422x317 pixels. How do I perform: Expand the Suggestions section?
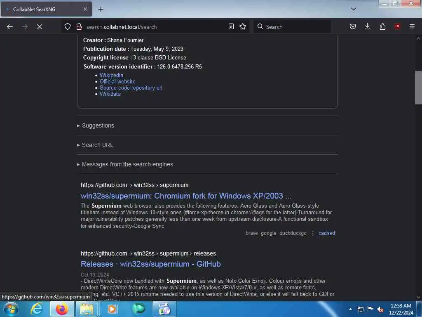[x=96, y=125]
